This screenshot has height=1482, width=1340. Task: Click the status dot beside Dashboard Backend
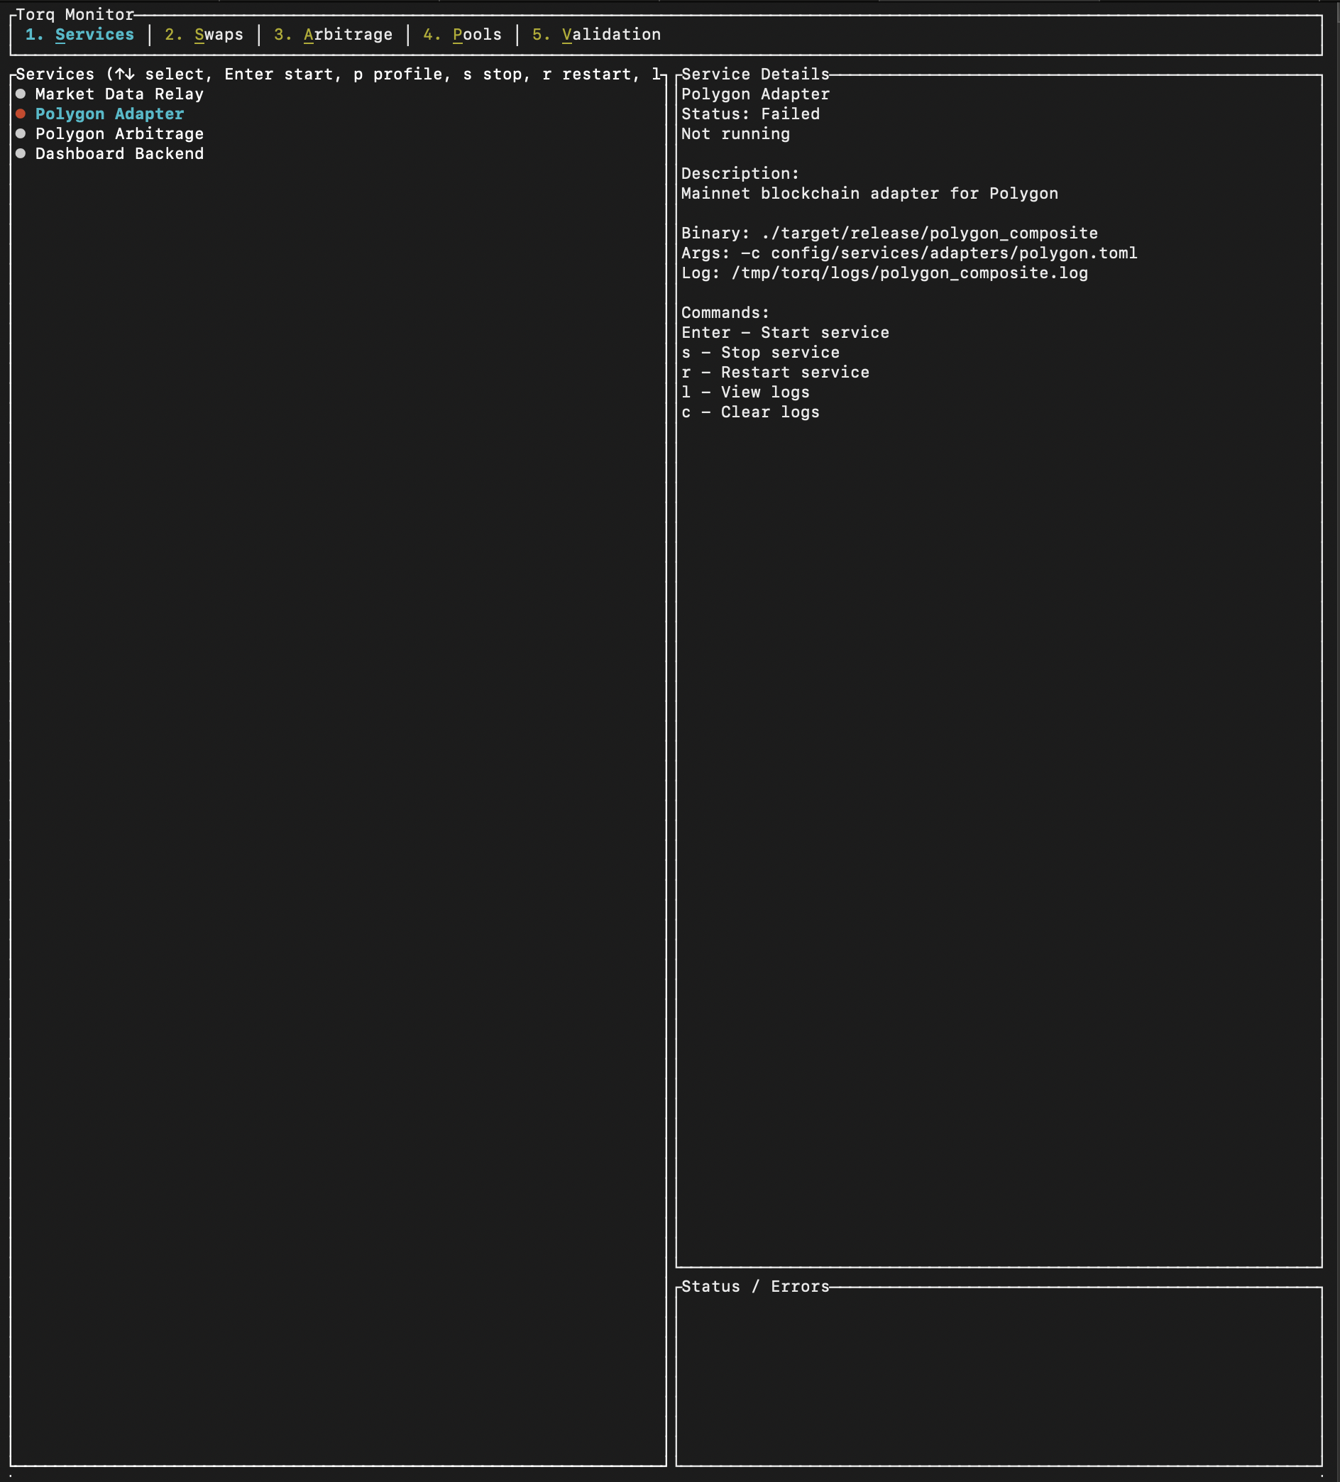[x=21, y=153]
